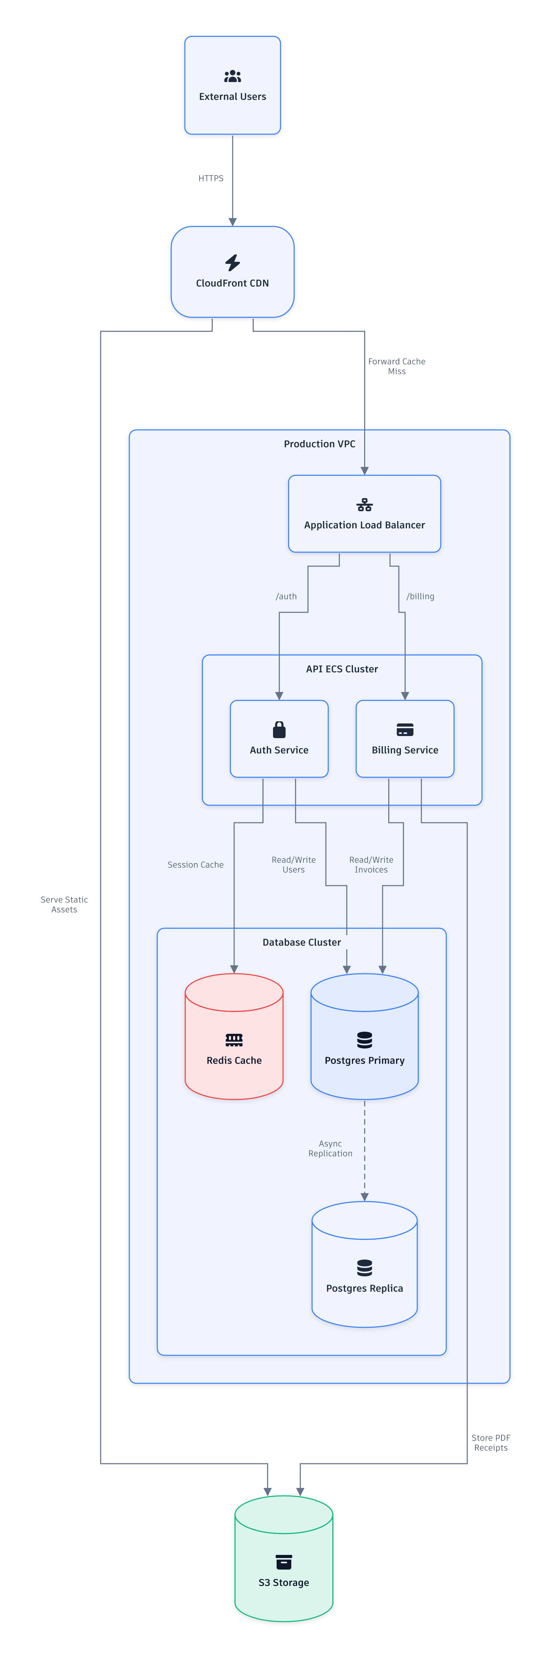
Task: Select the Redis Cache label
Action: coord(234,1060)
